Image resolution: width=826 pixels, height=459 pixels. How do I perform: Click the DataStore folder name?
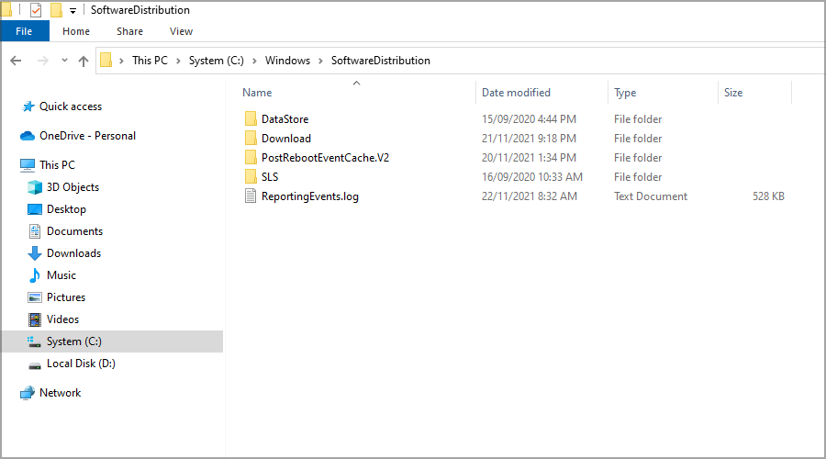[x=285, y=119]
